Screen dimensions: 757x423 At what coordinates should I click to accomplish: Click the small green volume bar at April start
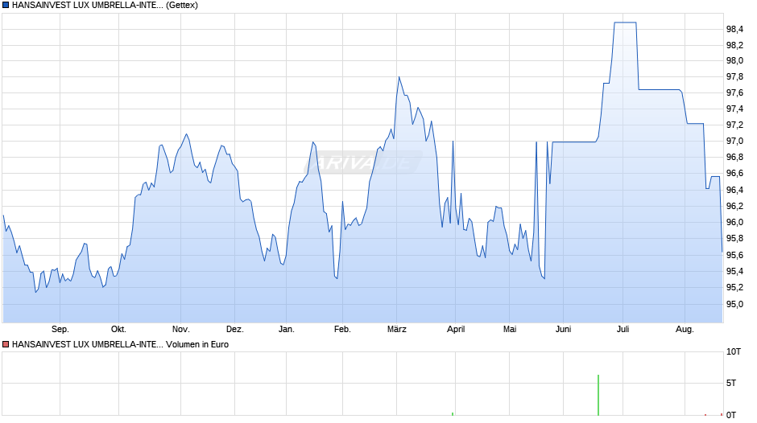pyautogui.click(x=453, y=414)
